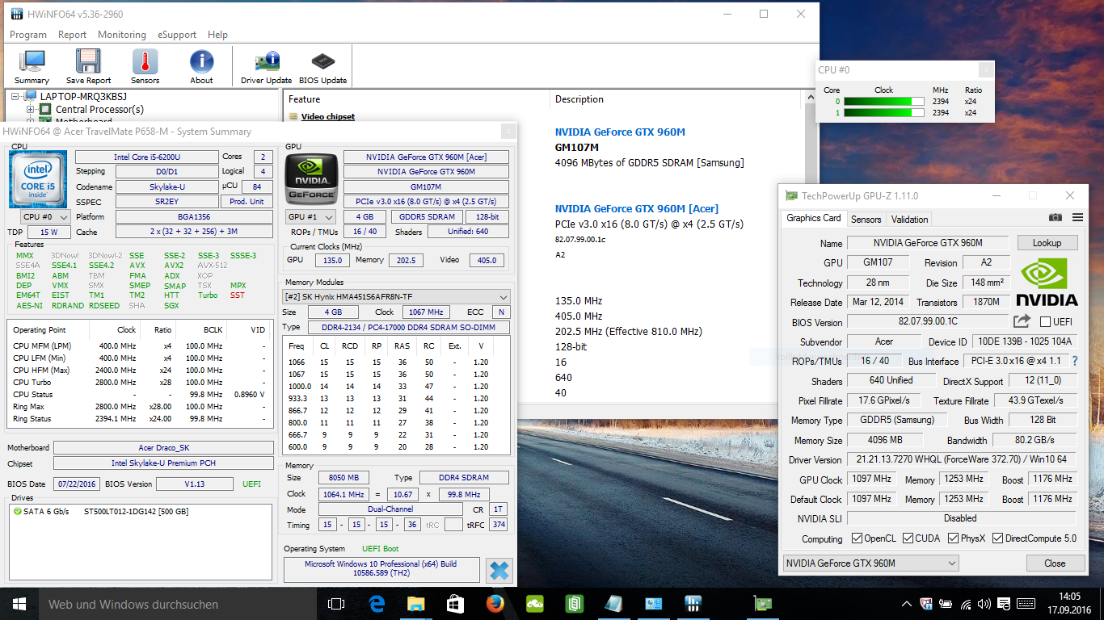Expand the SK Hynix memory module dropdown

pyautogui.click(x=397, y=297)
